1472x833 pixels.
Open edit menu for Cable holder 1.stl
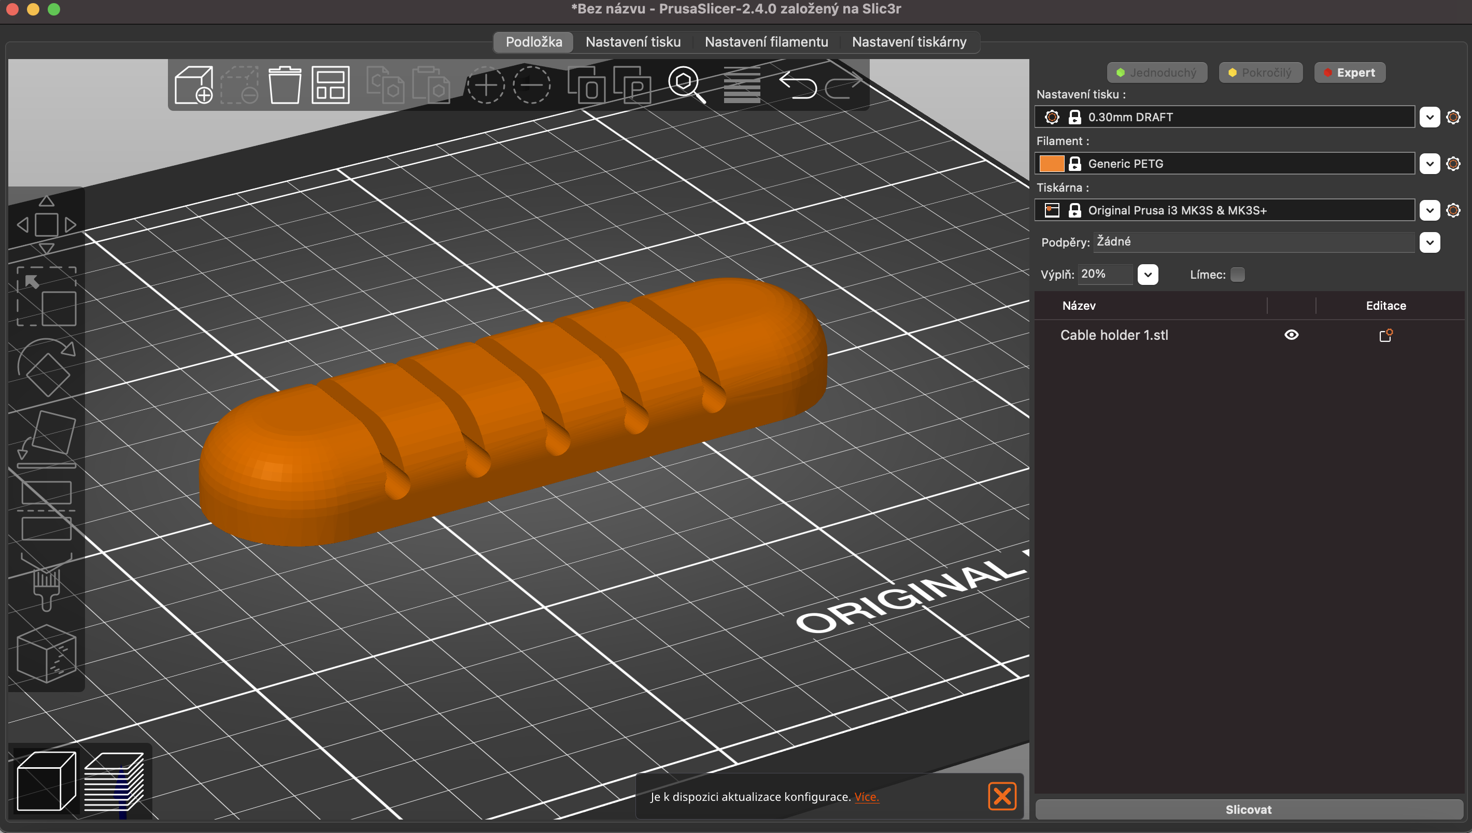point(1385,335)
